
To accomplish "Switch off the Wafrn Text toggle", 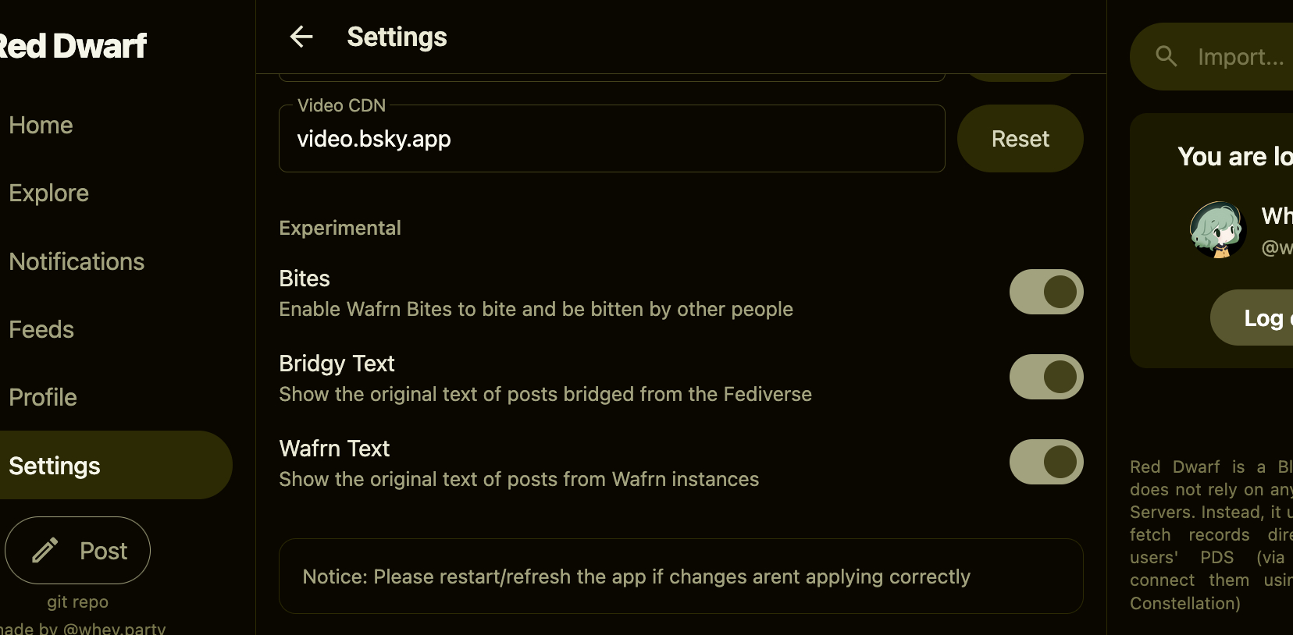I will (x=1045, y=462).
